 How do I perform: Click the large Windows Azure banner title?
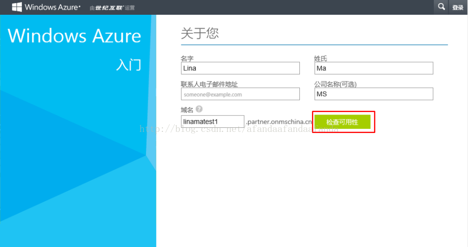click(x=74, y=36)
